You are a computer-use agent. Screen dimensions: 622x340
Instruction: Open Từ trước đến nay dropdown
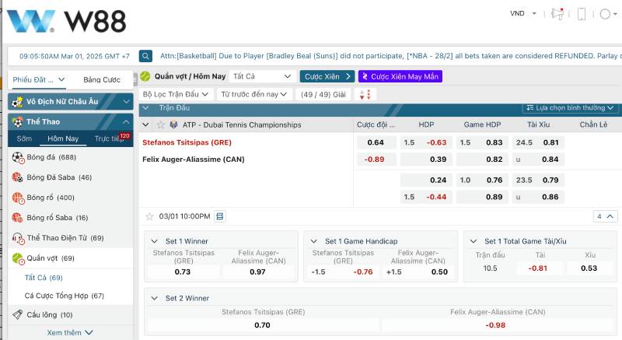254,94
